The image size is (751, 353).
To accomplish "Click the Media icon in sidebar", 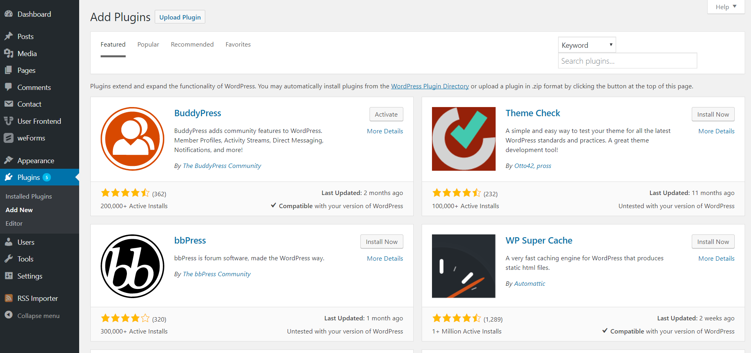I will (x=8, y=53).
